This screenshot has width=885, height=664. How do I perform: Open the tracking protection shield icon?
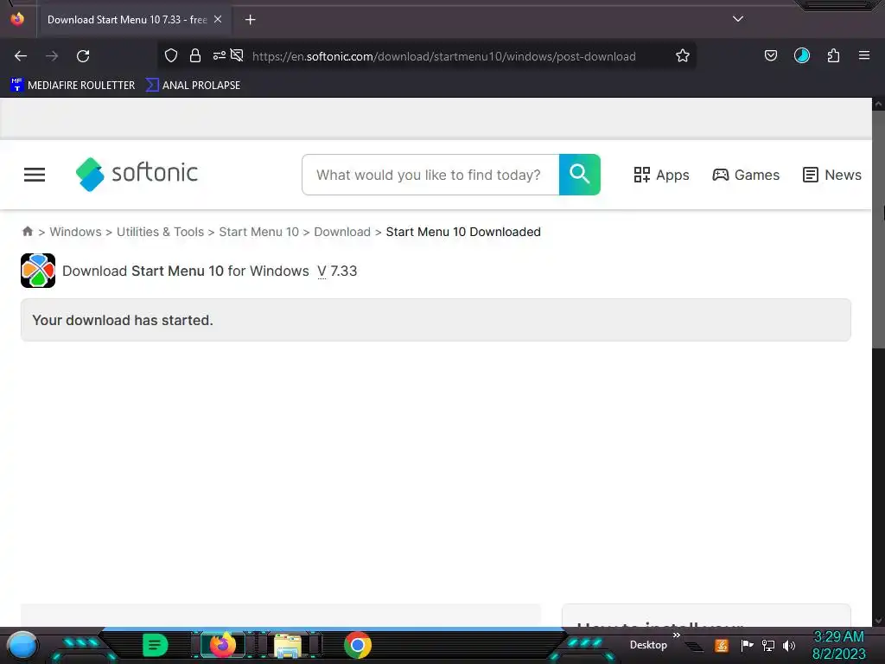171,55
